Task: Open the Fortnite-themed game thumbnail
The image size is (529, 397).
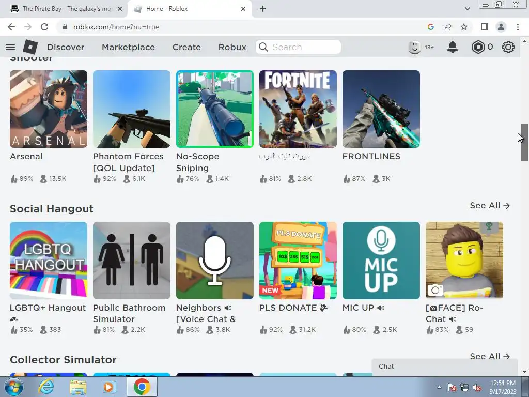Action: point(298,109)
